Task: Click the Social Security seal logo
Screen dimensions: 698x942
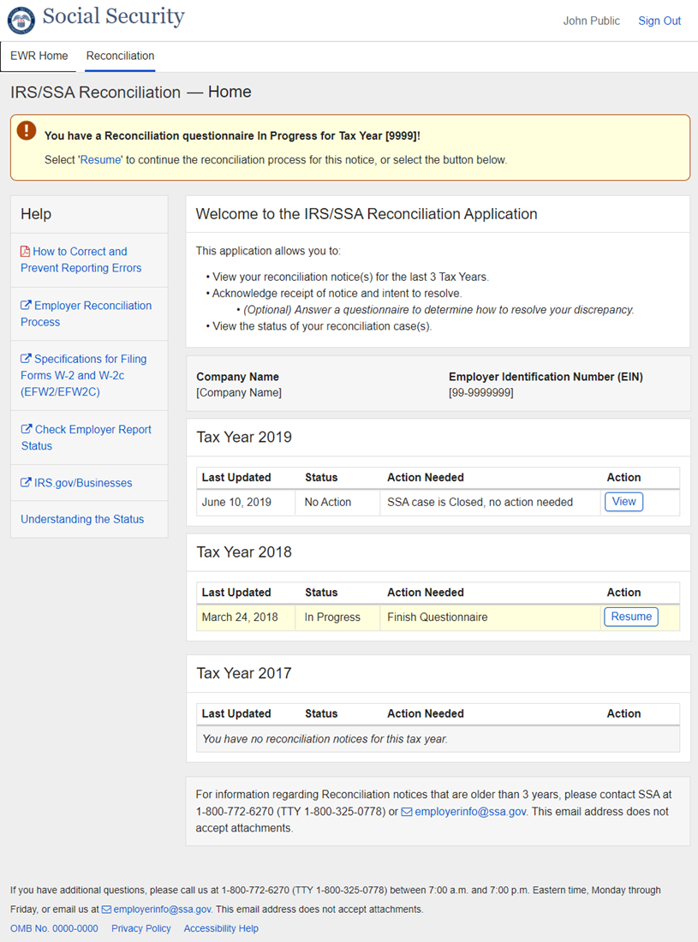Action: click(21, 20)
